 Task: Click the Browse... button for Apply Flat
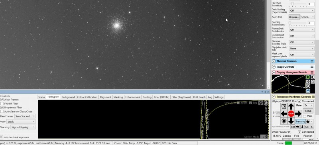point(294,17)
